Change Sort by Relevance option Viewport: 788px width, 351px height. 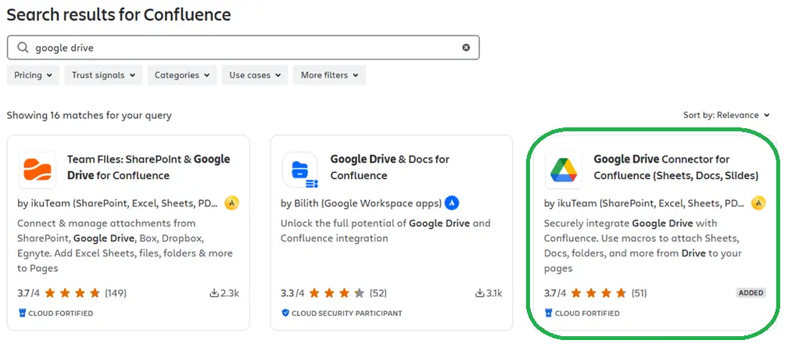pos(726,115)
